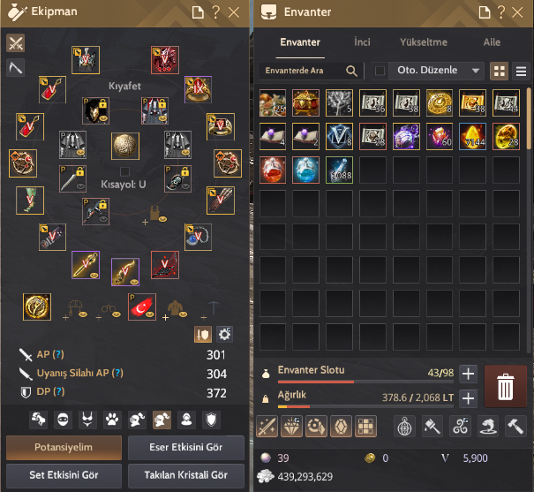Click the magnifier search icon in inventory
534x492 pixels.
[351, 71]
